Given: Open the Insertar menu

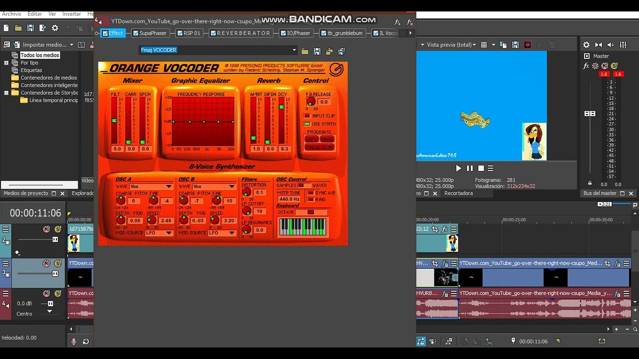Looking at the screenshot, I should (x=72, y=14).
